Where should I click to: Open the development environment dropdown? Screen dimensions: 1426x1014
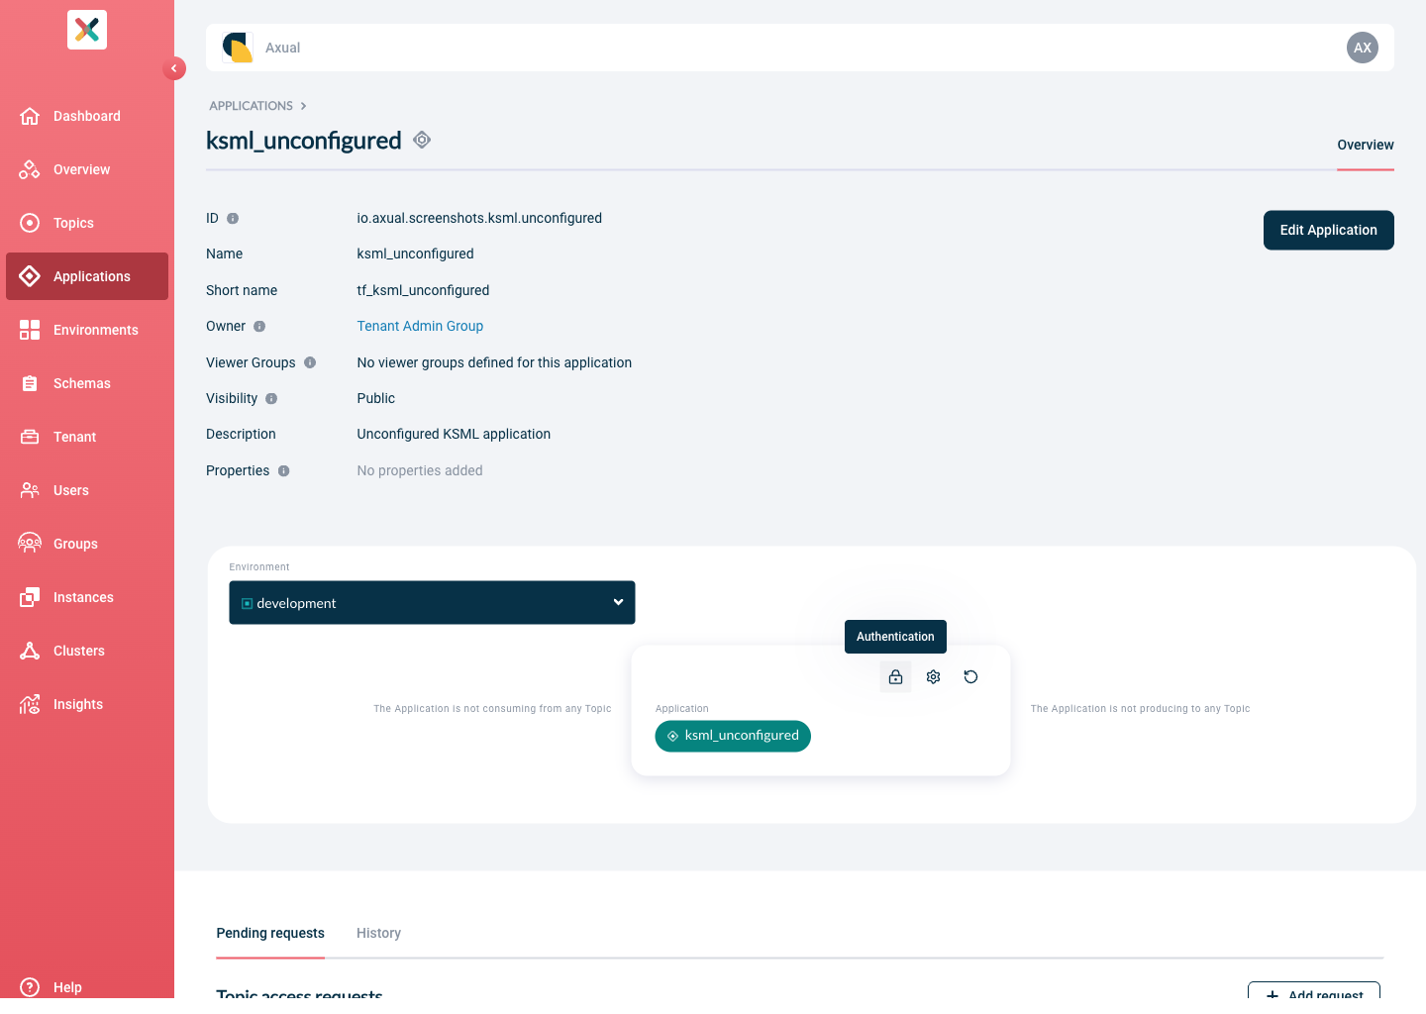(432, 602)
